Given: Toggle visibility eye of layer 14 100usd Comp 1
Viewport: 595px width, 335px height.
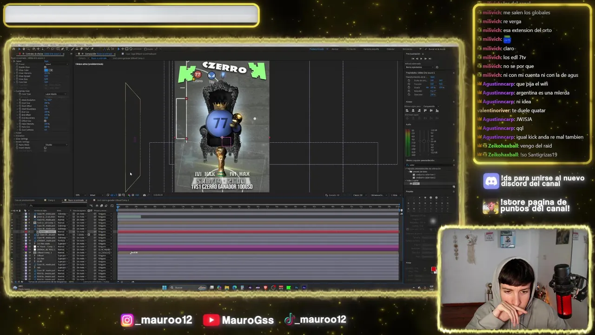Looking at the screenshot, I should [12, 253].
